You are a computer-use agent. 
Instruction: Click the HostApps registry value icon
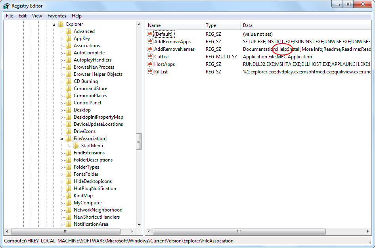150,64
